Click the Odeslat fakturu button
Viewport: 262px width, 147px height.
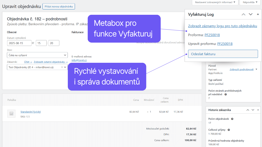(x=223, y=54)
